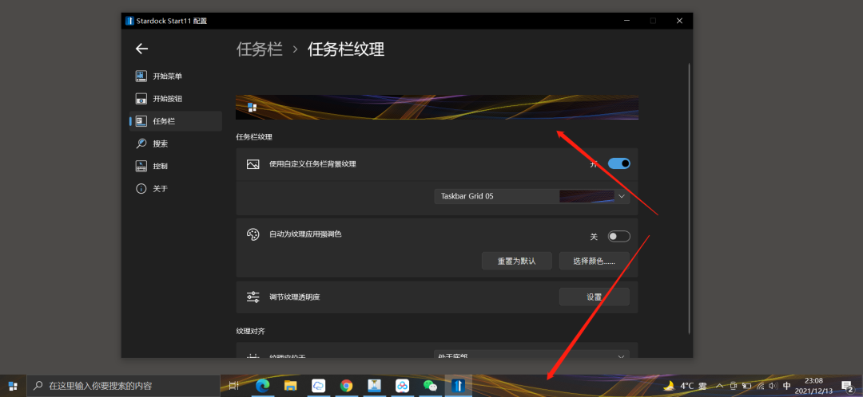Click the 重置为默认 button
Screen dimensions: 863x397
pyautogui.click(x=517, y=261)
